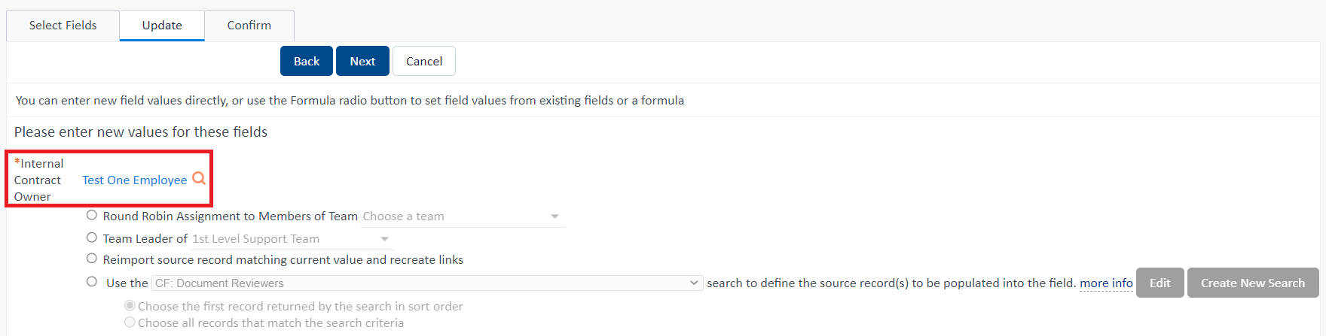The width and height of the screenshot is (1326, 336).
Task: Select Round Robin Assignment radio button
Action: (92, 215)
